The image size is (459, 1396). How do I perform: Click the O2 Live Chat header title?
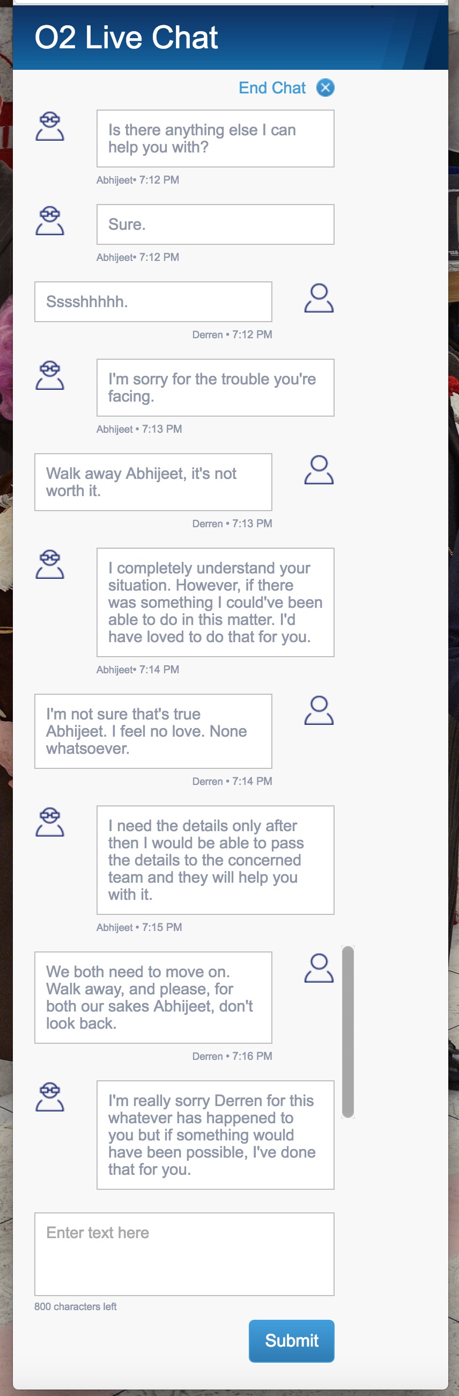(x=126, y=38)
